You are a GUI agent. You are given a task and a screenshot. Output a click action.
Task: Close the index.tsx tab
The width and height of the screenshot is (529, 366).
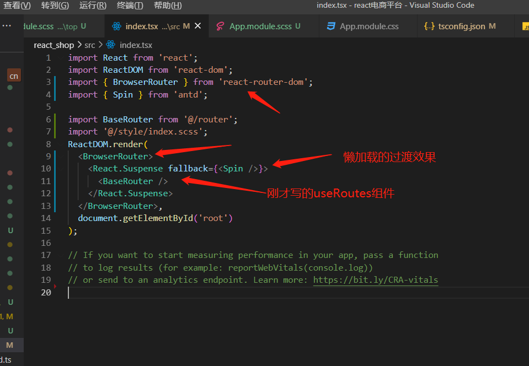pyautogui.click(x=198, y=26)
